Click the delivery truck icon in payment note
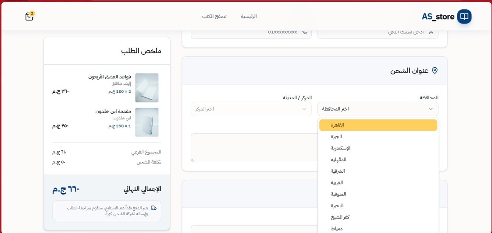Screen dimensions: 492x233 point(154,208)
